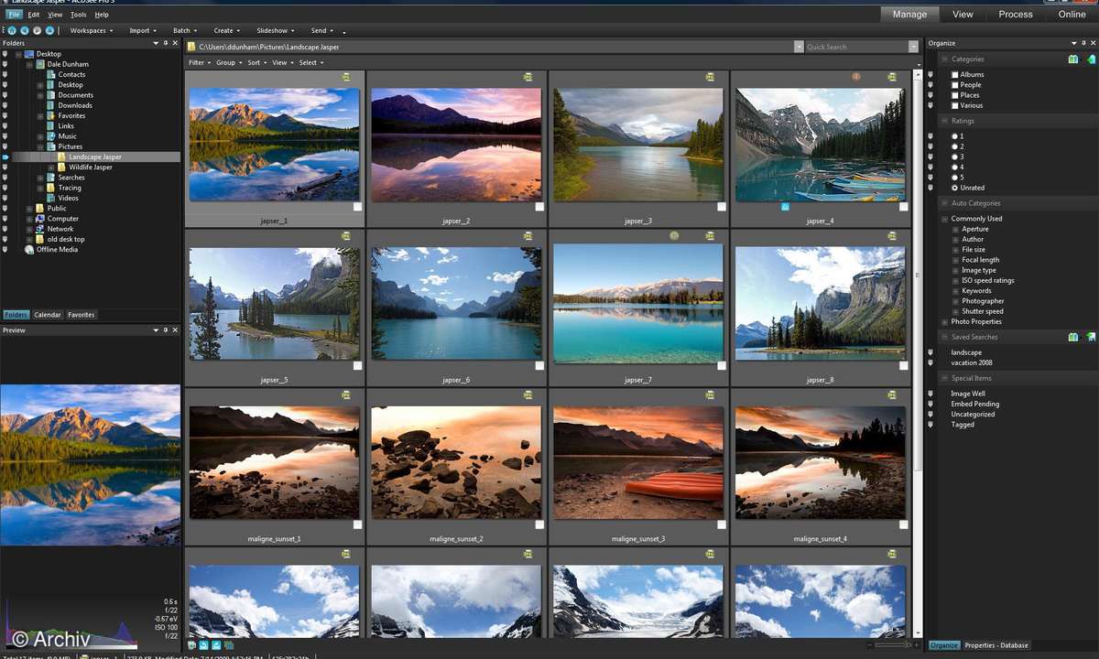Open the Filter dropdown above thumbnails
Image resolution: width=1099 pixels, height=659 pixels.
tap(198, 62)
